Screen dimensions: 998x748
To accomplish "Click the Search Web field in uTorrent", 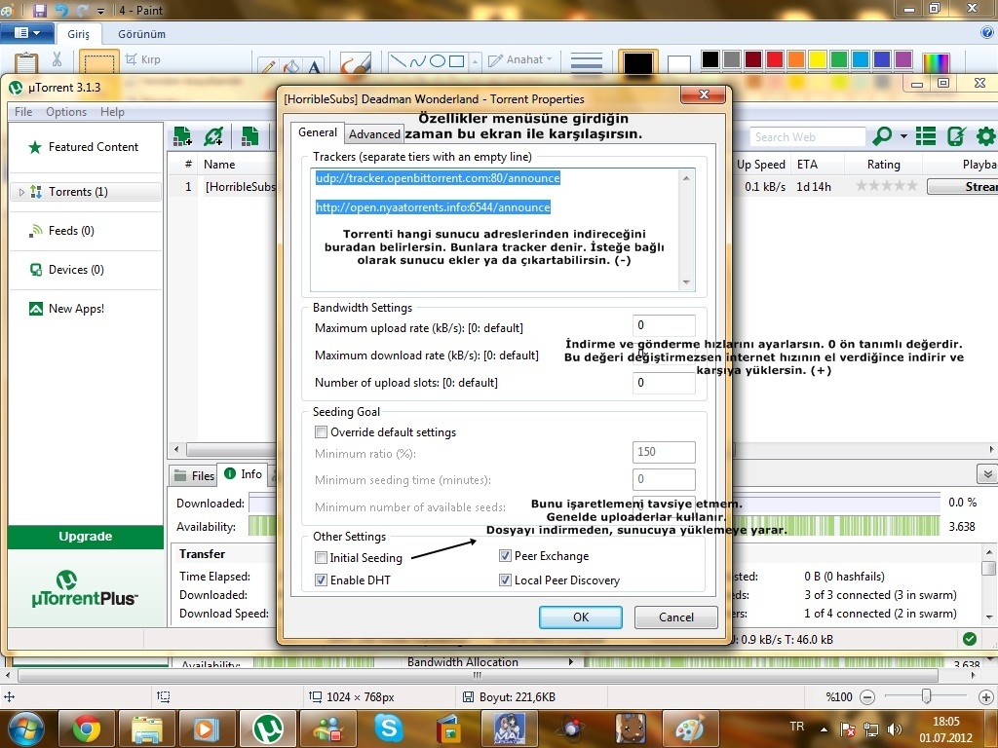I will [806, 136].
